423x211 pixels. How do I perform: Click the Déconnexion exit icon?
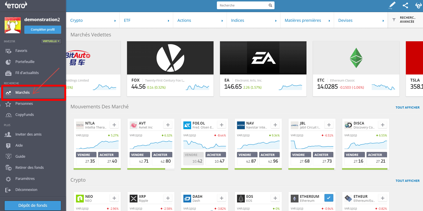tap(8, 190)
